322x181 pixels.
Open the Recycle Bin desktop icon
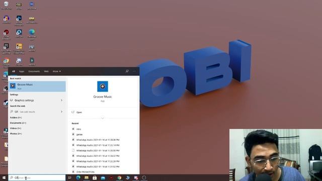coord(6,5)
